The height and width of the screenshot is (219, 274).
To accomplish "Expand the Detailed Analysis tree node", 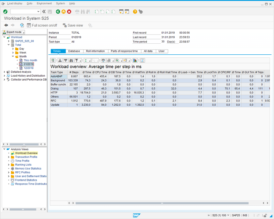I will [x=4, y=72].
